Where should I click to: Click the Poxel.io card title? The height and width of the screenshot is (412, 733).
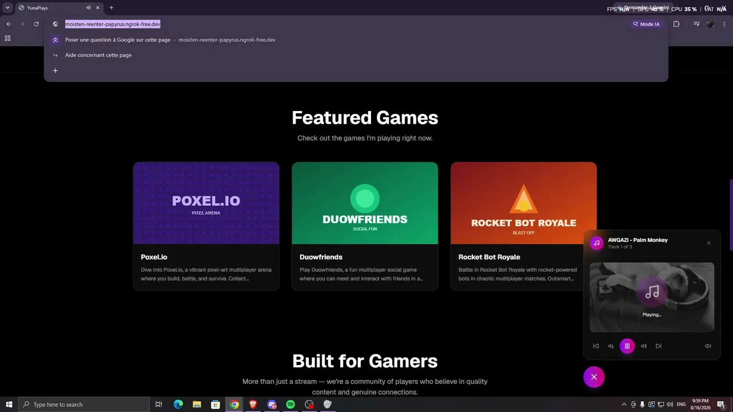[154, 257]
